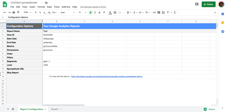Image resolution: width=227 pixels, height=112 pixels.
Task: Open text rotation dropdown
Action: point(148,12)
